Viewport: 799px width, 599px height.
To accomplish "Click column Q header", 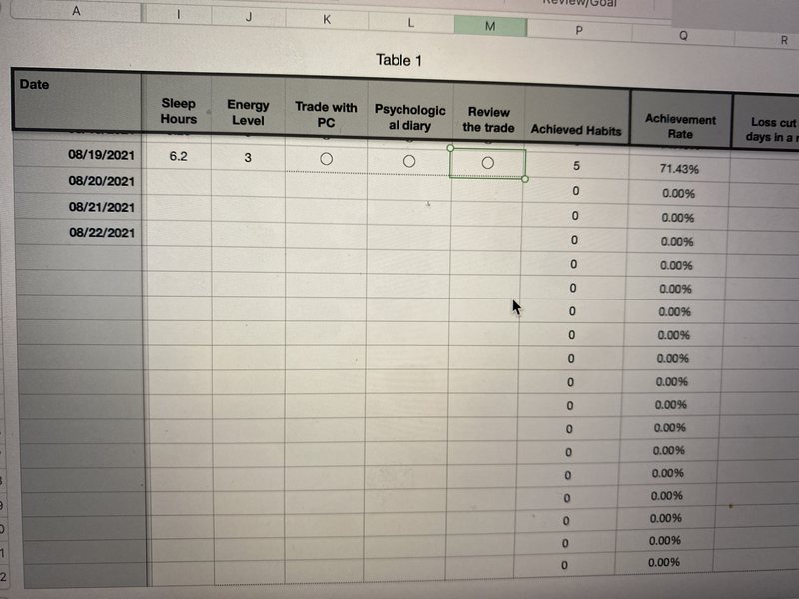I will 683,36.
